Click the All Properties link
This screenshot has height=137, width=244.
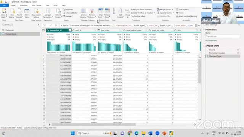coord(211,40)
